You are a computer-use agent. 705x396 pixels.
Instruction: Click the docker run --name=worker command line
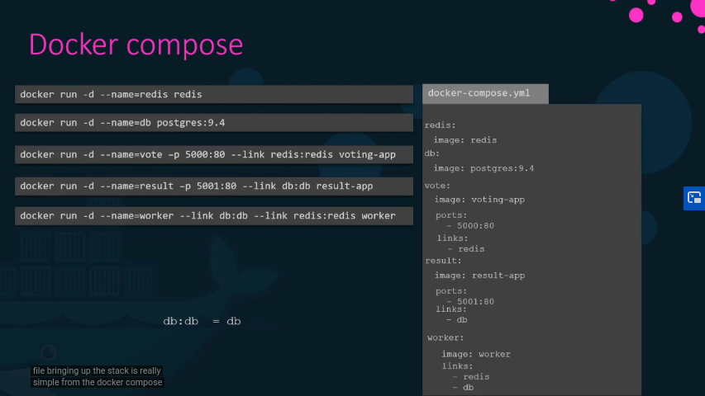point(214,216)
